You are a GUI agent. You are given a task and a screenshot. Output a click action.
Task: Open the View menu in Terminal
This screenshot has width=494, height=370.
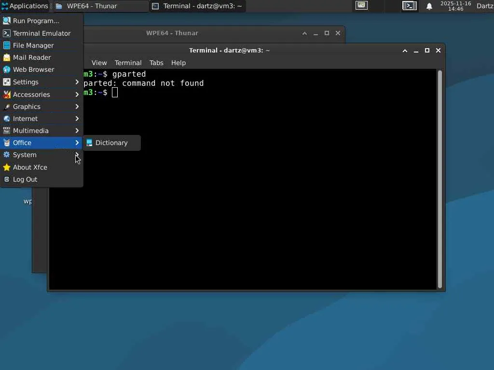tap(99, 63)
